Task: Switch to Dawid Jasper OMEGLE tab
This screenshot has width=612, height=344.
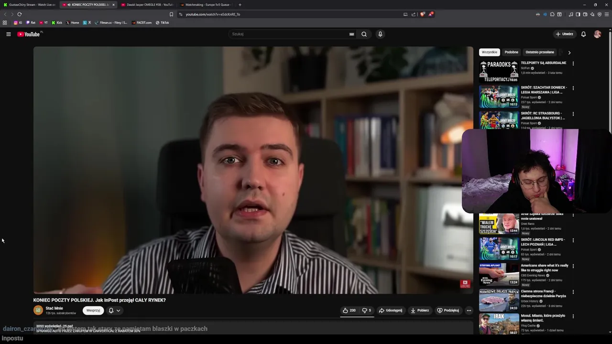Action: click(147, 5)
